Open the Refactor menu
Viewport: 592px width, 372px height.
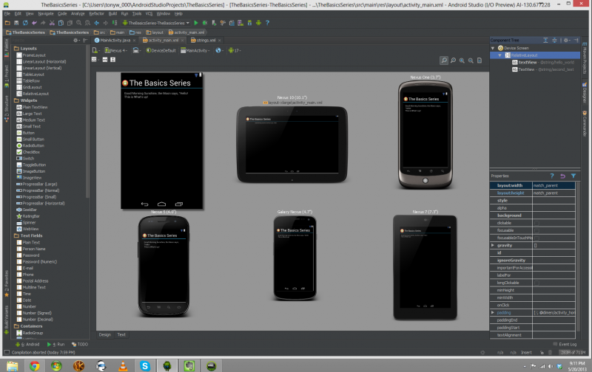point(96,13)
